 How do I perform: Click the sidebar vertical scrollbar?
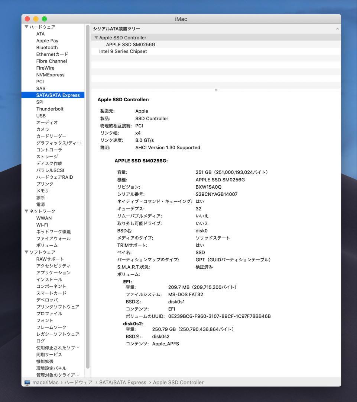(88, 197)
